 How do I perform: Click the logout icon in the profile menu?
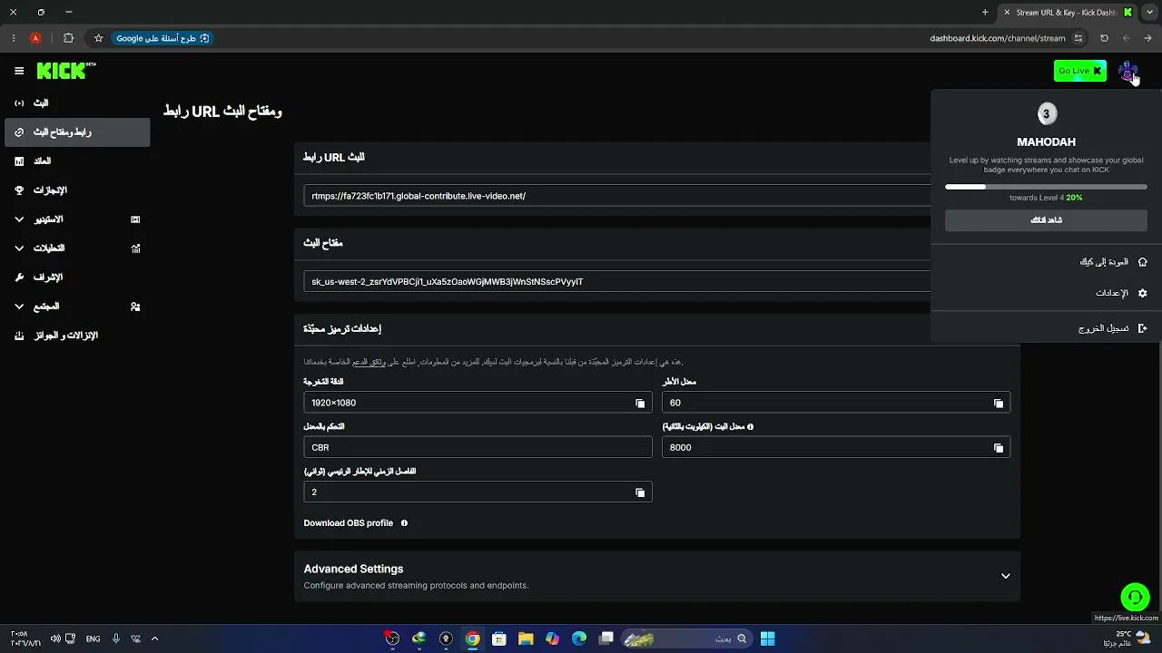click(1142, 328)
